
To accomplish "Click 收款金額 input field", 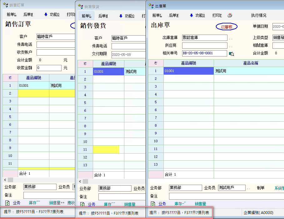I will [49, 68].
